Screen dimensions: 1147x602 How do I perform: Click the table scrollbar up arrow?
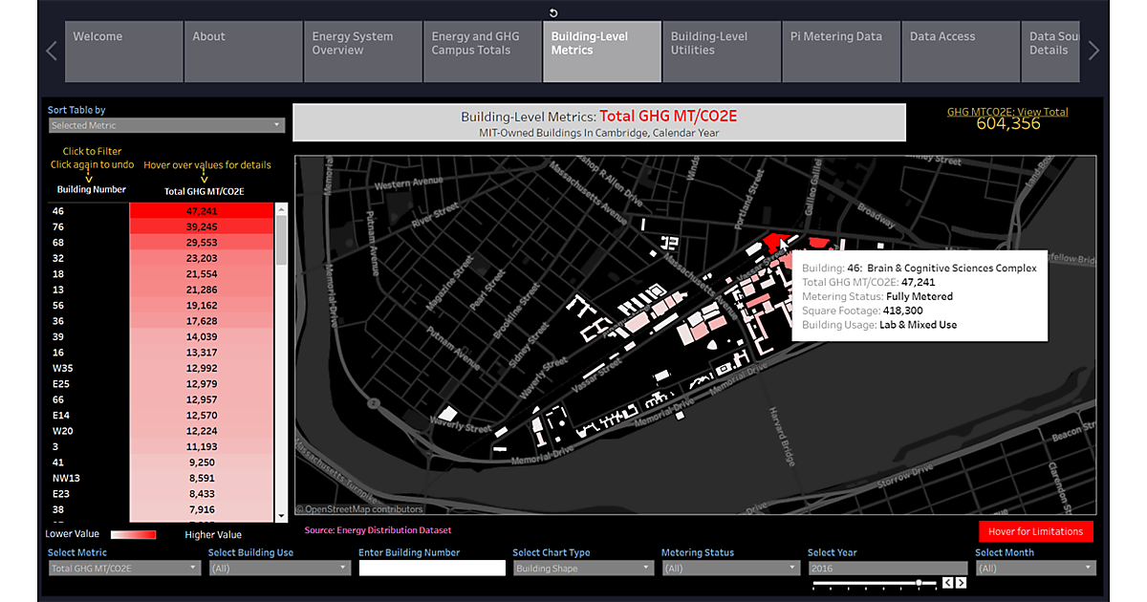tap(281, 208)
